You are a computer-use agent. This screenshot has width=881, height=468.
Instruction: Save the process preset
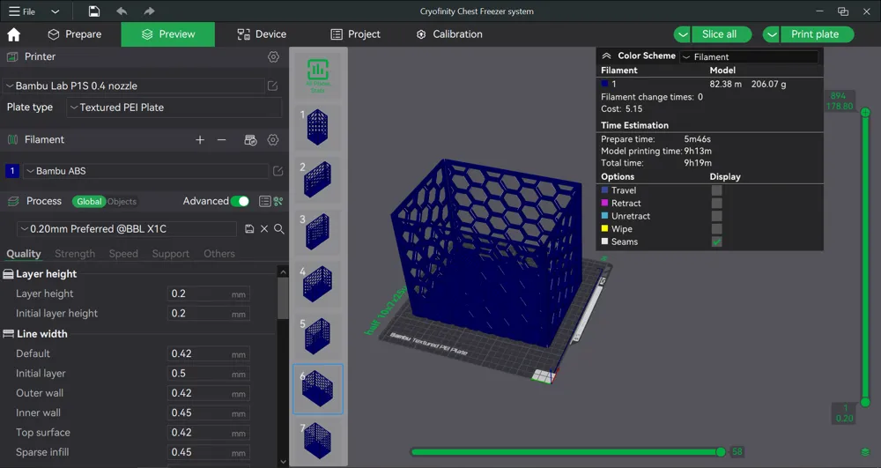pyautogui.click(x=249, y=228)
